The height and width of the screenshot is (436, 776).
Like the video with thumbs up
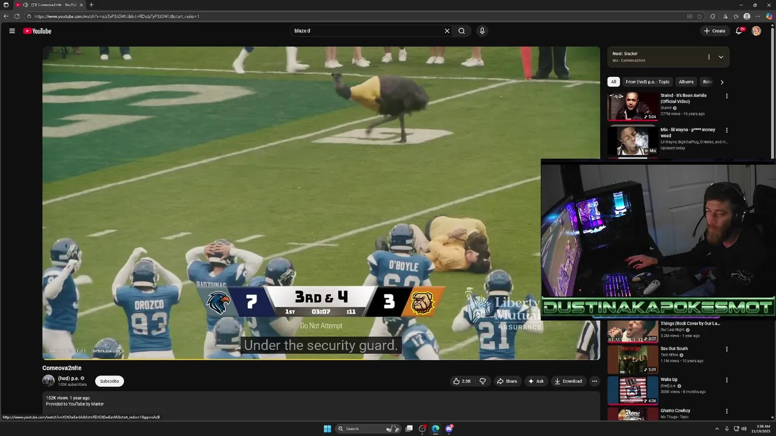click(461, 381)
